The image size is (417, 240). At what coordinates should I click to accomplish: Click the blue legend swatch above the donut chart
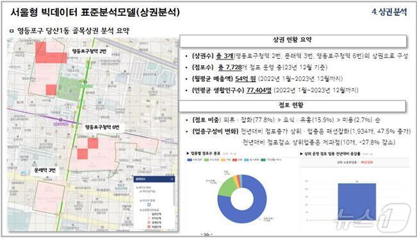(x=190, y=160)
